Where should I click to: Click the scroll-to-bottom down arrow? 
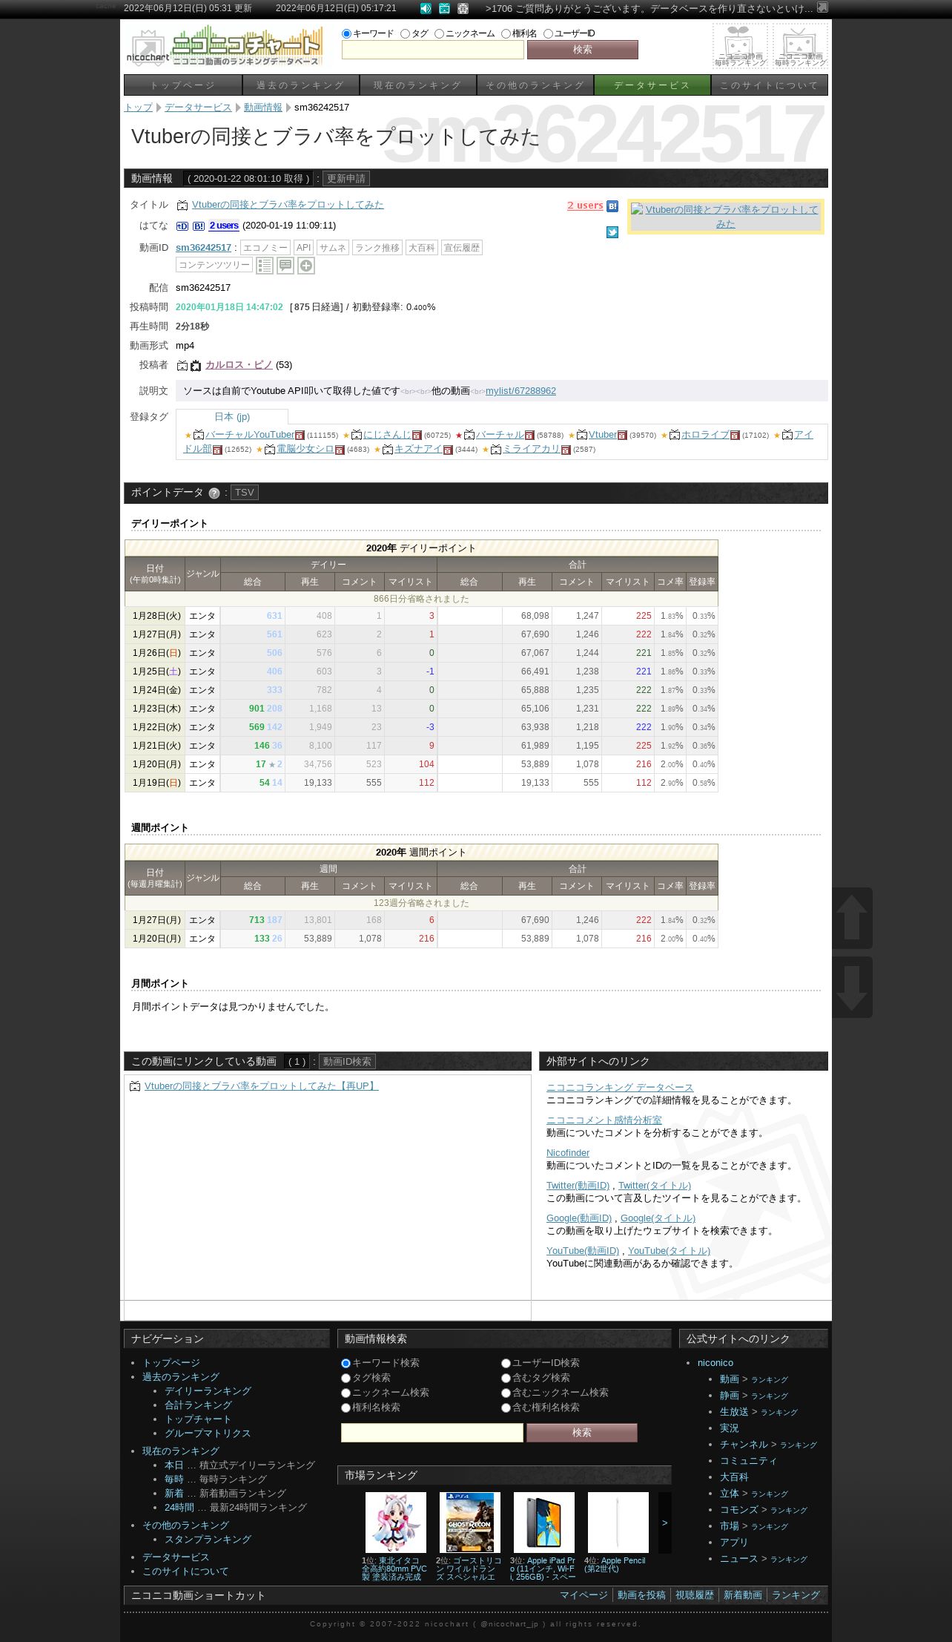point(852,987)
